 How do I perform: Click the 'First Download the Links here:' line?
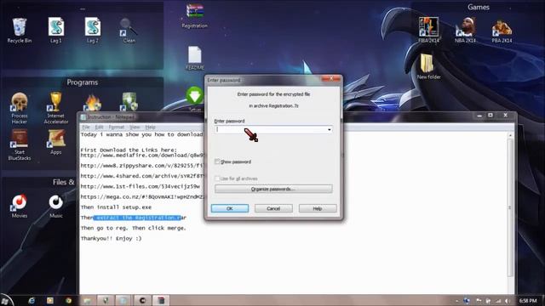point(129,150)
